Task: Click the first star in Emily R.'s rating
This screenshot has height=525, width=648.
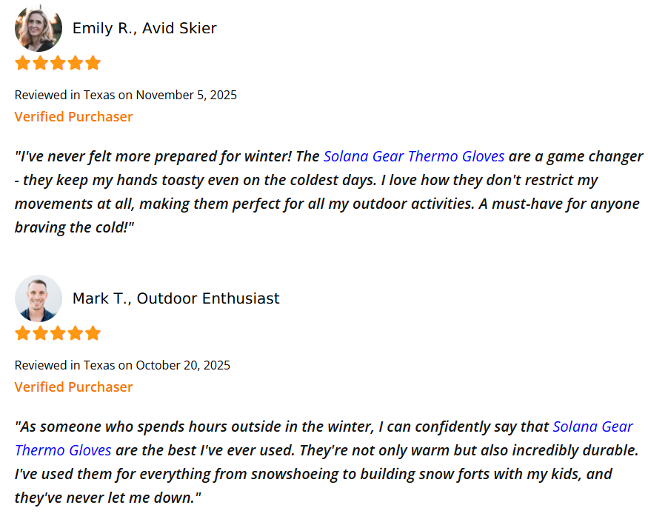Action: pos(22,63)
